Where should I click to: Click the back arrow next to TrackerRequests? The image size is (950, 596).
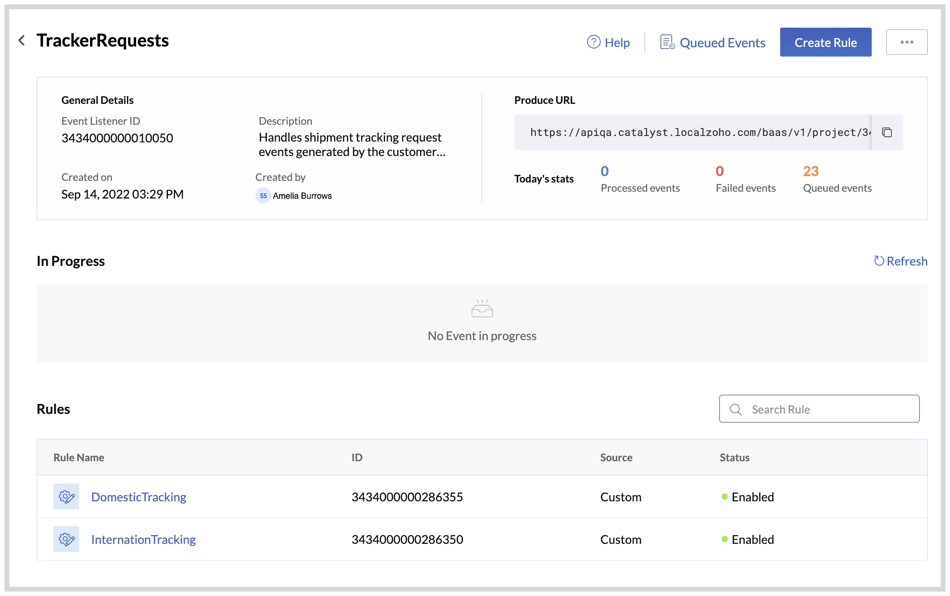point(22,41)
